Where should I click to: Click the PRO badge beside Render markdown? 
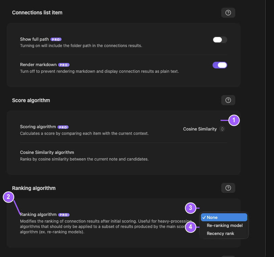64,65
